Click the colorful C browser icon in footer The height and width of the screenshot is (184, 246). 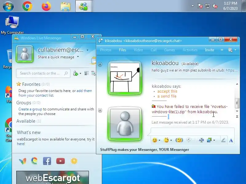(34, 161)
